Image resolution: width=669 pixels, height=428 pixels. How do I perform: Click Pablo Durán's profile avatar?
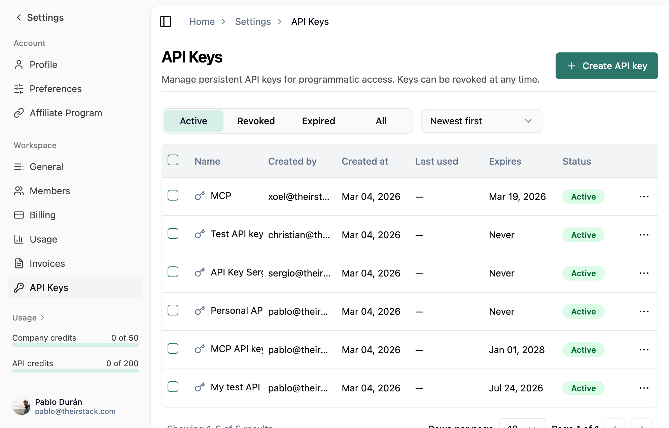pos(22,406)
